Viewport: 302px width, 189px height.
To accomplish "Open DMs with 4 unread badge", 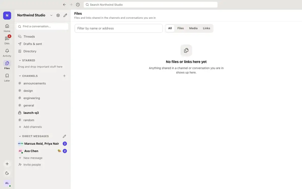I will pos(7,40).
